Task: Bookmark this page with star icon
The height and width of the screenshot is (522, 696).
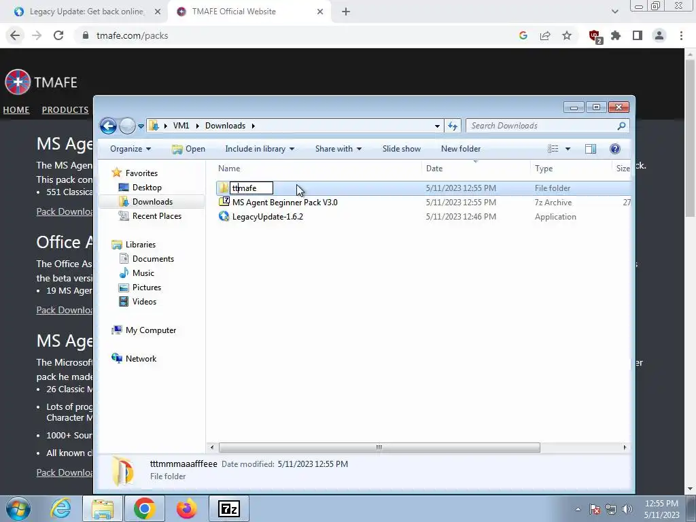Action: pyautogui.click(x=567, y=35)
